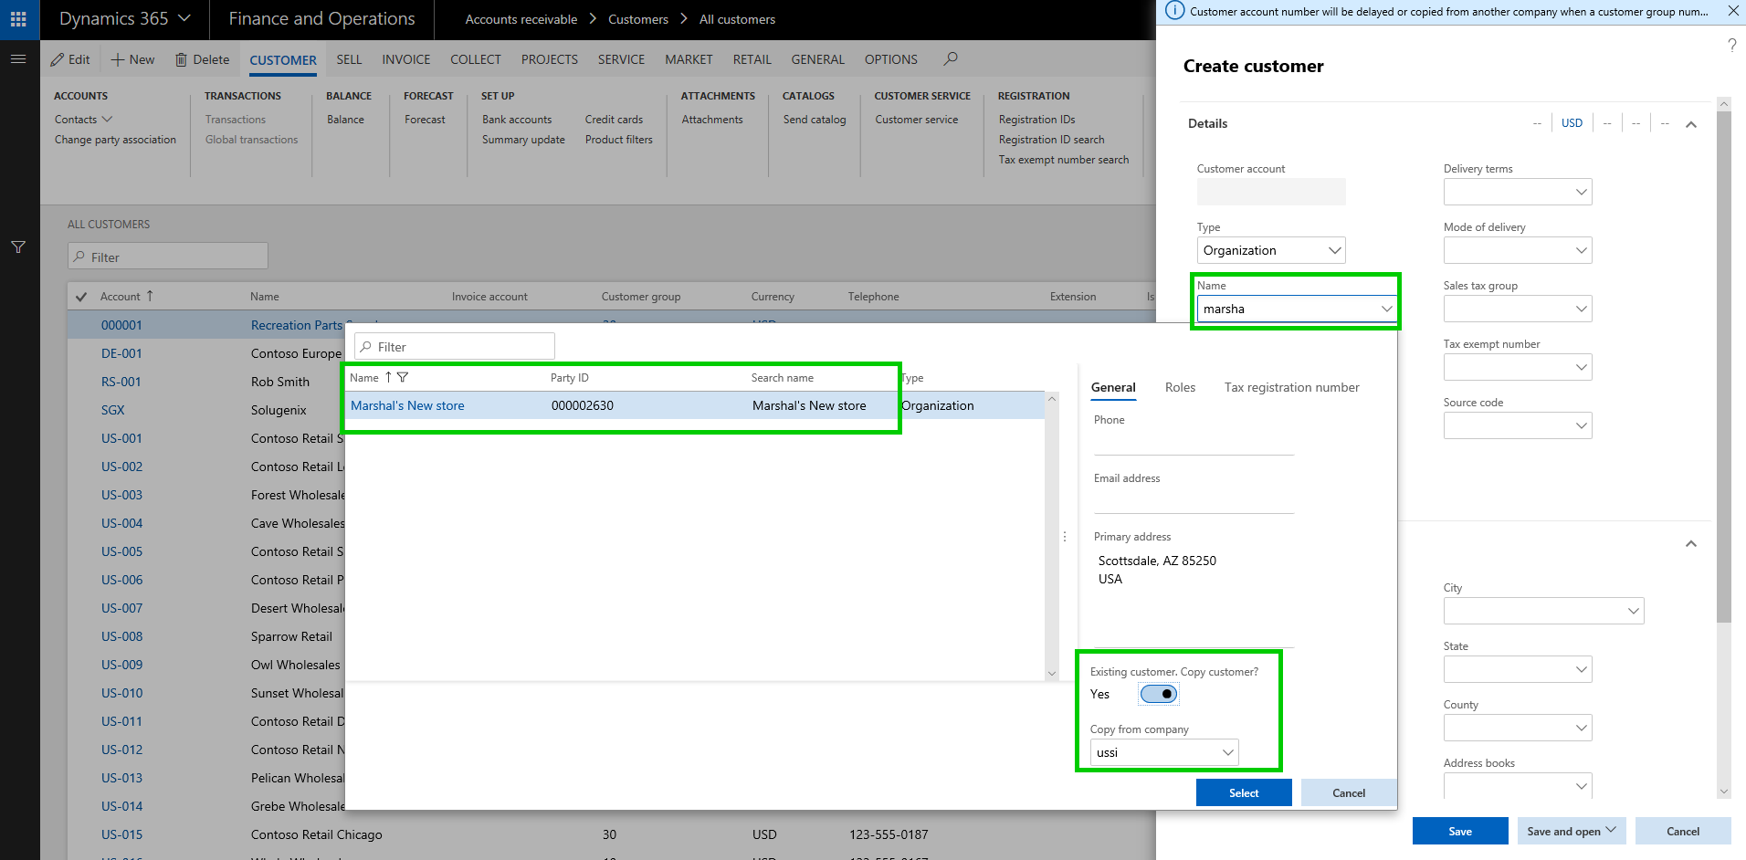Click the blue Select button
The width and height of the screenshot is (1746, 860).
coord(1243,792)
